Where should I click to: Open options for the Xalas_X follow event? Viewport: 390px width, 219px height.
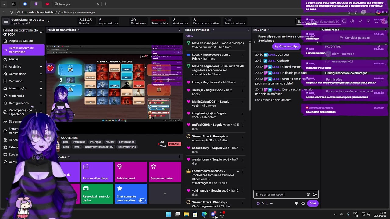click(x=243, y=90)
